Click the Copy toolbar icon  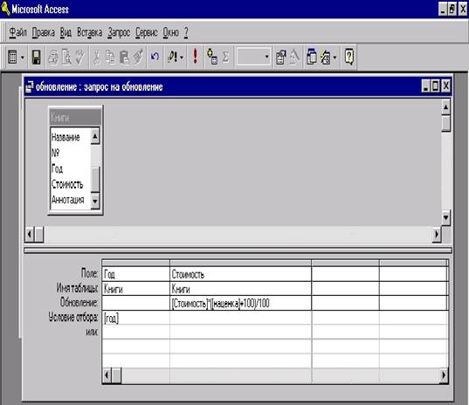110,57
